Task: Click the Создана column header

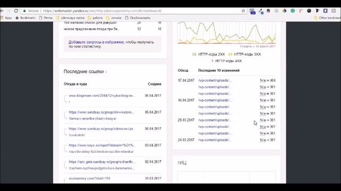Action: click(155, 84)
